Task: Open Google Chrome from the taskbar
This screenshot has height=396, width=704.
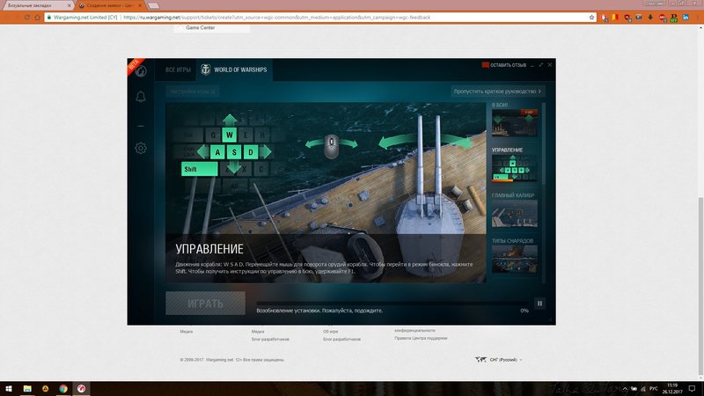Action: [x=63, y=389]
